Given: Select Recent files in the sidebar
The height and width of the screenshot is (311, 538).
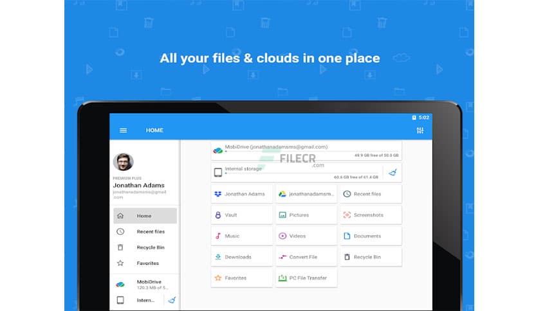Looking at the screenshot, I should click(x=145, y=231).
